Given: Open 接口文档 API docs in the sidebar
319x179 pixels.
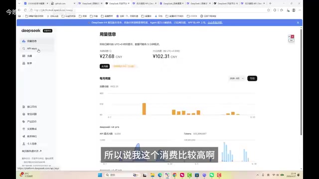Looking at the screenshot, I should pyautogui.click(x=37, y=107).
